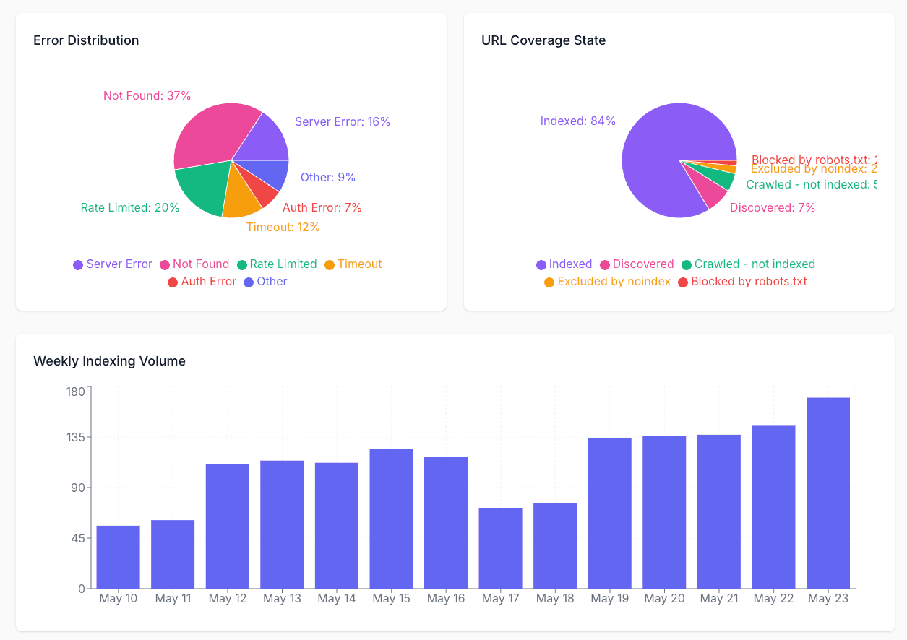907x640 pixels.
Task: Click the Excluded by noindex legend marker
Action: click(549, 282)
